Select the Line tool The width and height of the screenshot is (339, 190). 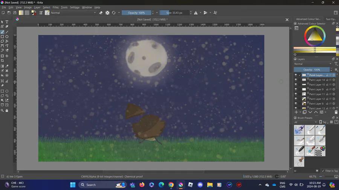click(7, 32)
